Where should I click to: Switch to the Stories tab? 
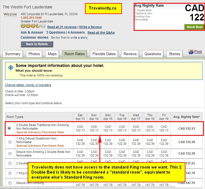click(x=175, y=54)
